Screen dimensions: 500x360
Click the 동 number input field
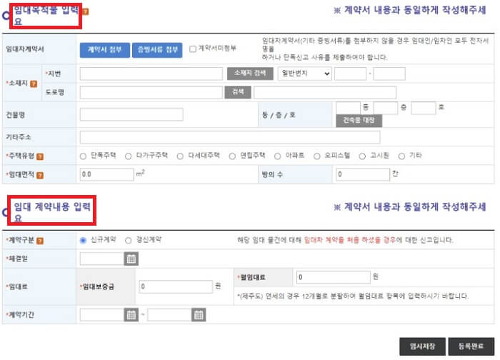tap(349, 108)
